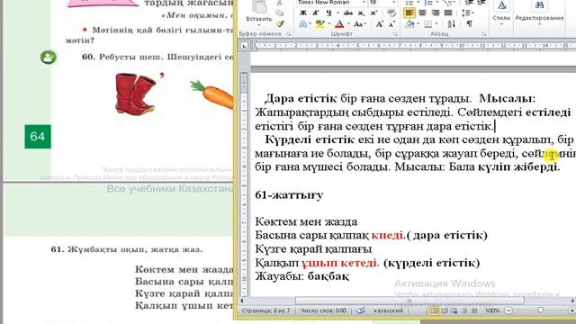Open the underline style dropdown arrow

[x=337, y=13]
